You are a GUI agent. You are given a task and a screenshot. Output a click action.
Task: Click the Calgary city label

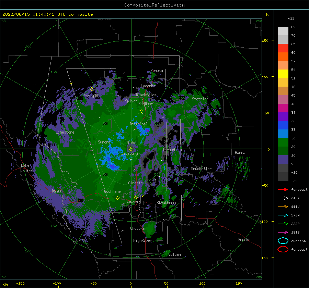tap(134, 201)
